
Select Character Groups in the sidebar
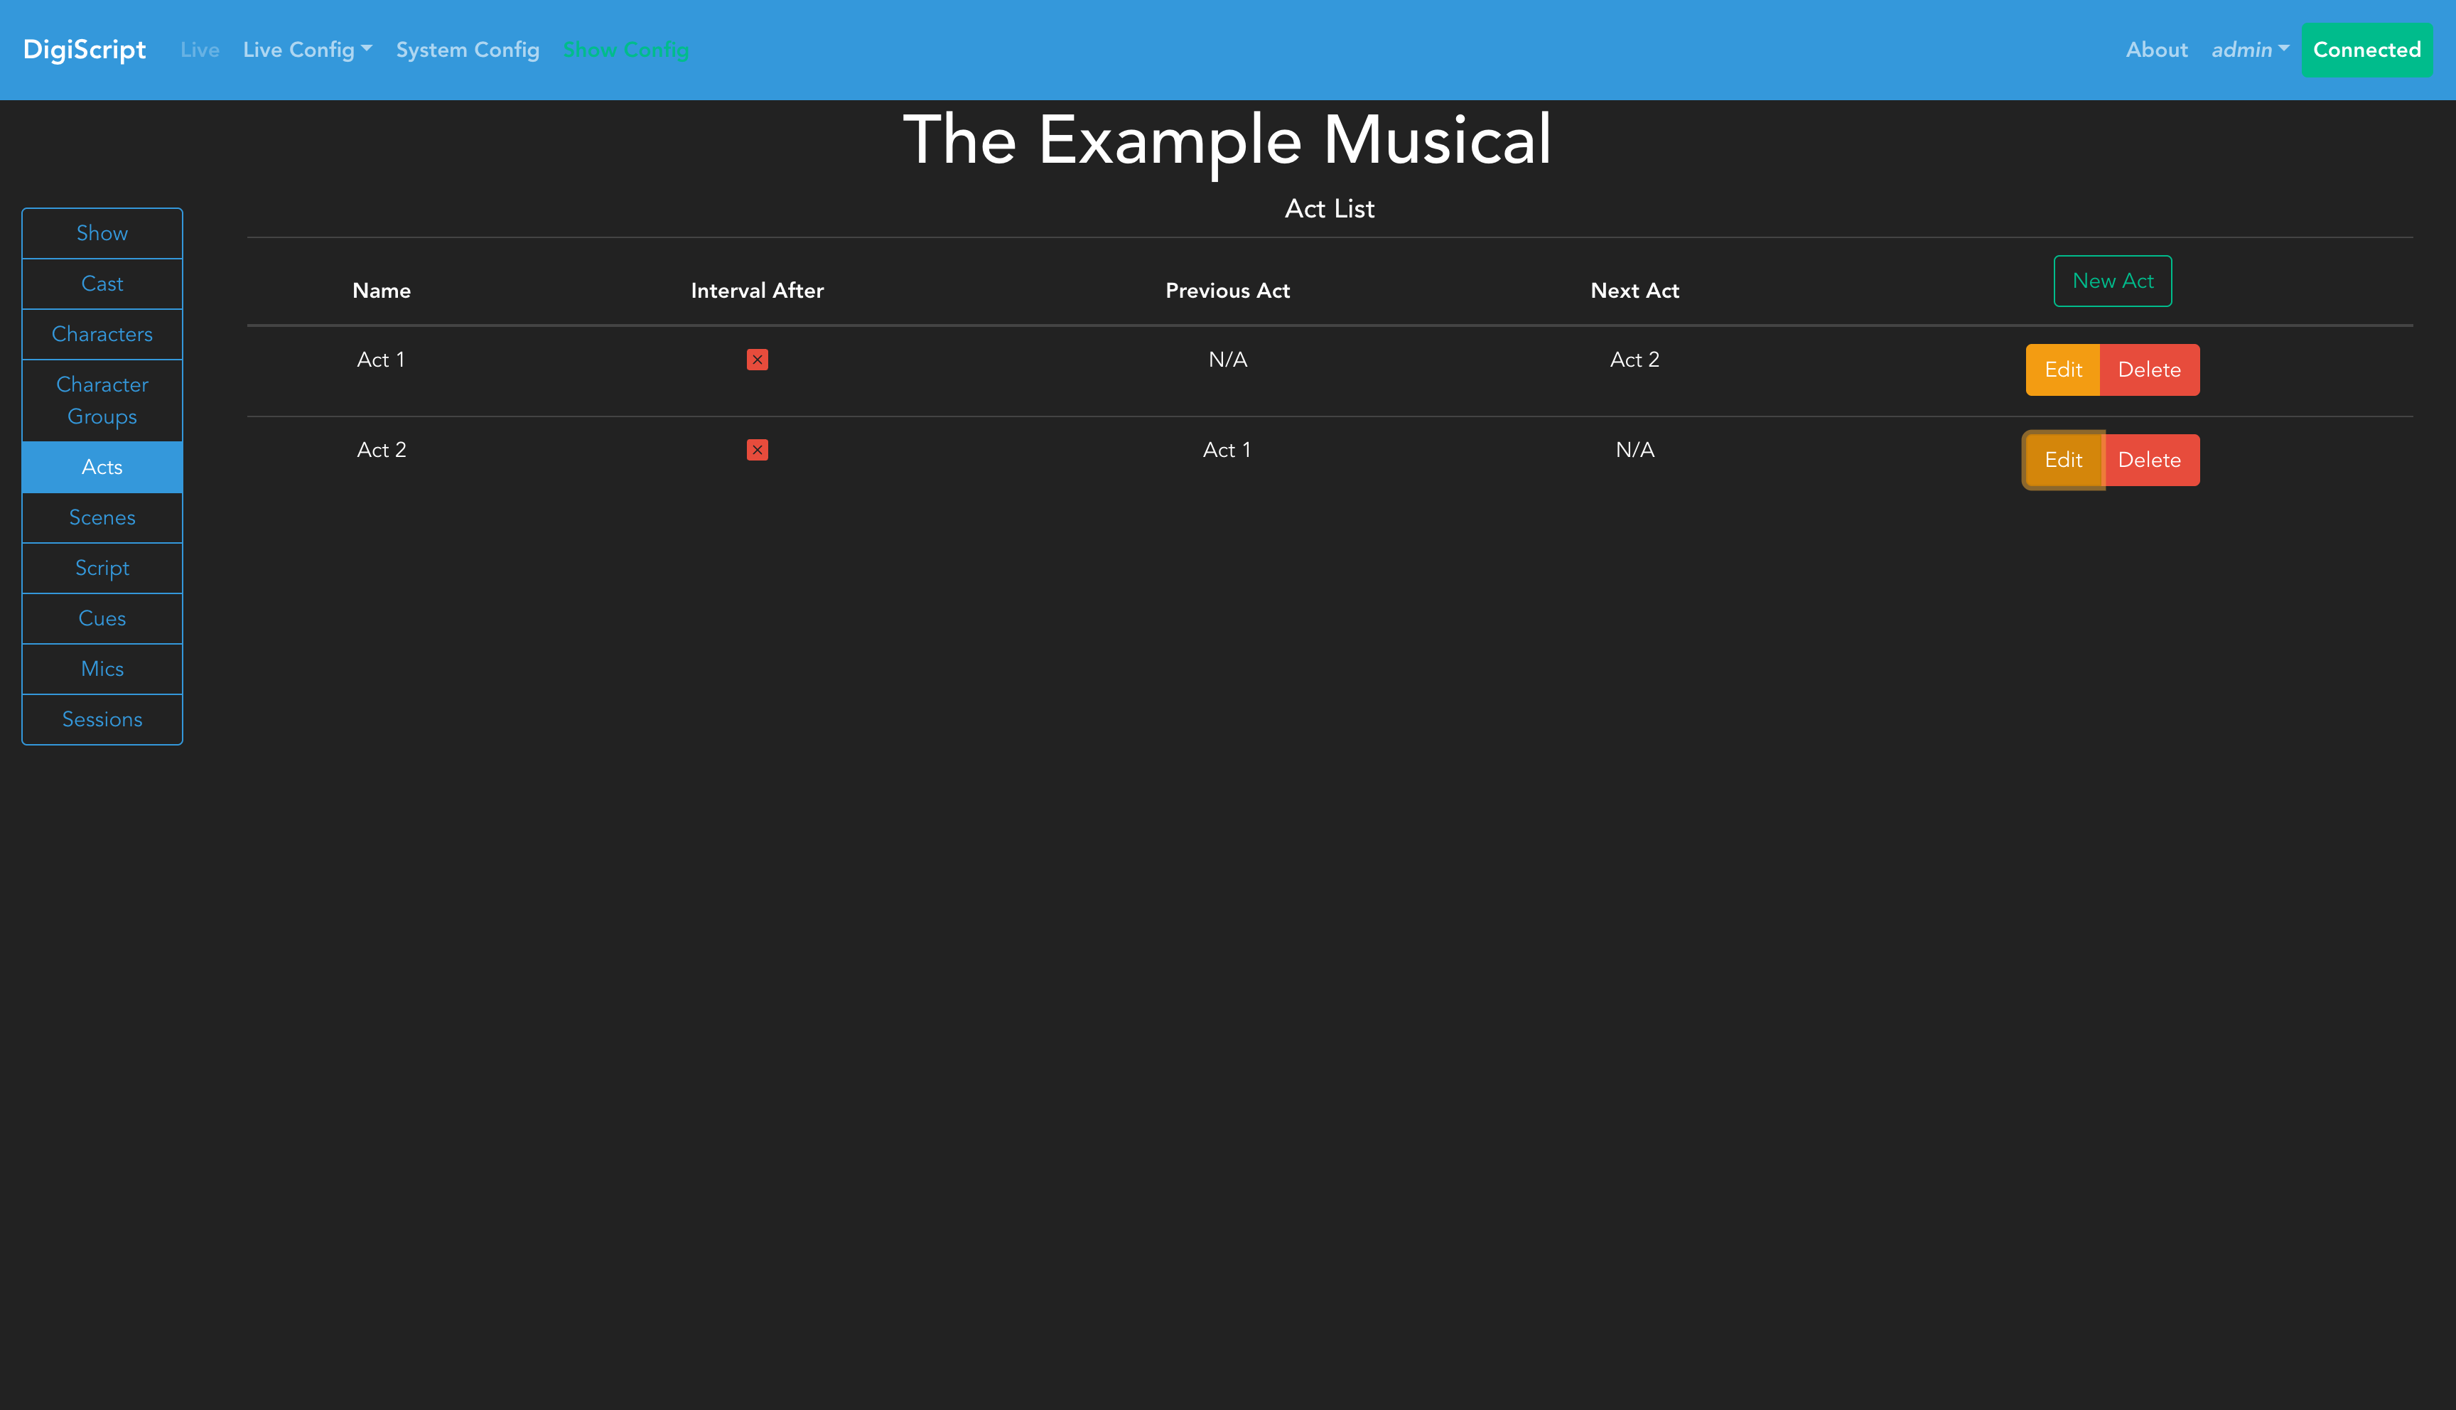102,400
